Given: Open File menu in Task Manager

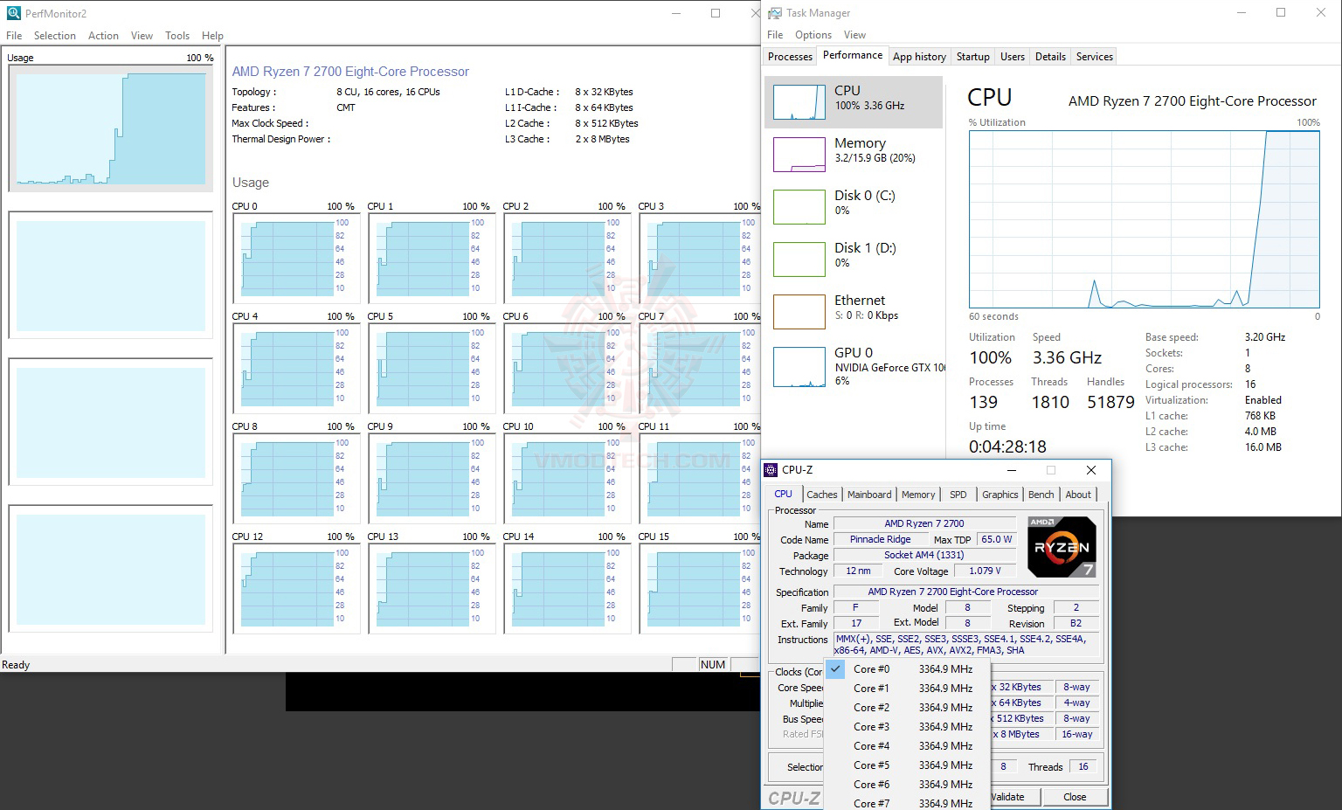Looking at the screenshot, I should pyautogui.click(x=775, y=35).
